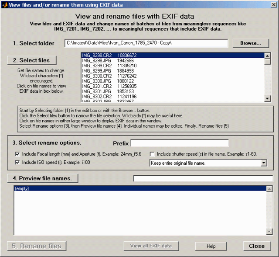Click file list scroll up arrow
Viewport: 279px width, 257px height.
[267, 56]
